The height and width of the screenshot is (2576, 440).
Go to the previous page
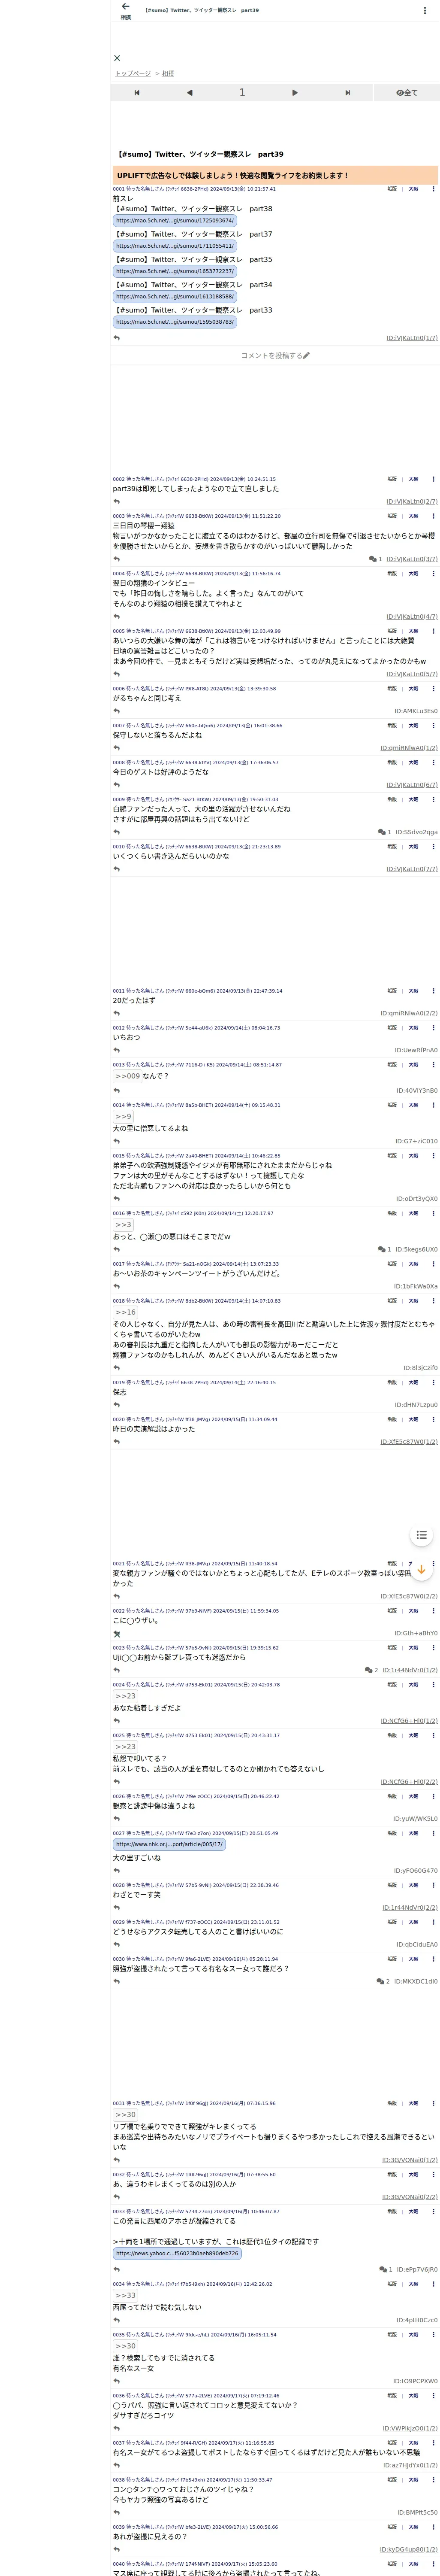pyautogui.click(x=189, y=93)
